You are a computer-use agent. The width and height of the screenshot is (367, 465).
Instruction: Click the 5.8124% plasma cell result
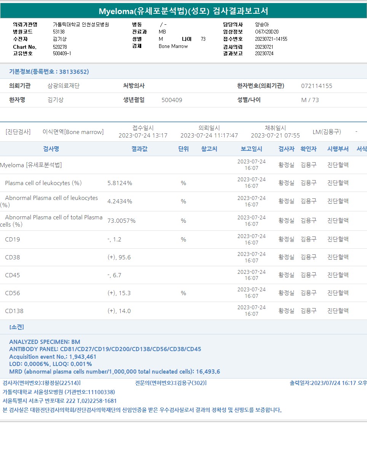[120, 183]
